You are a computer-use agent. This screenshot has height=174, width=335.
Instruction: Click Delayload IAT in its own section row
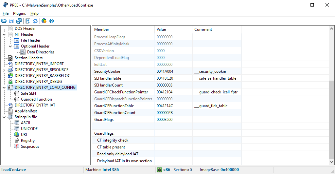click(x=210, y=161)
